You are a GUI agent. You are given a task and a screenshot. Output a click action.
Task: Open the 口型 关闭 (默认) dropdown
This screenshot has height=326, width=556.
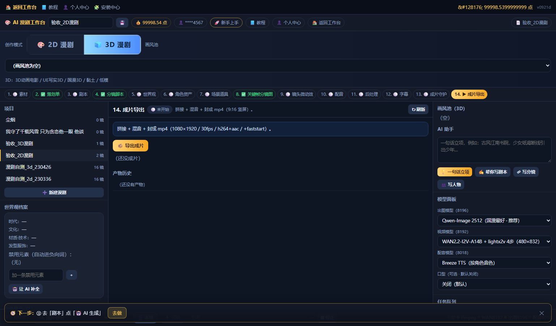point(494,284)
